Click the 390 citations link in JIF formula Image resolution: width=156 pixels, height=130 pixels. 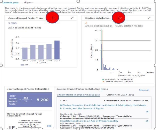tap(49, 126)
